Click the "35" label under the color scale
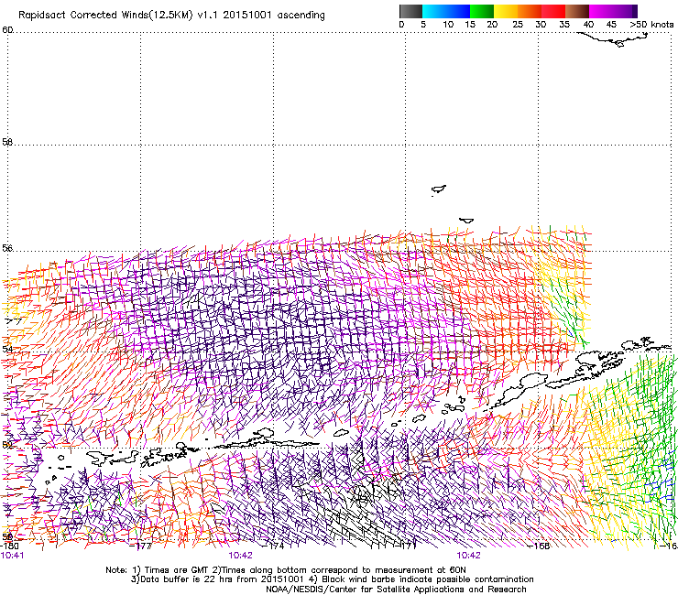Screen dimensions: 678x595 [564, 25]
